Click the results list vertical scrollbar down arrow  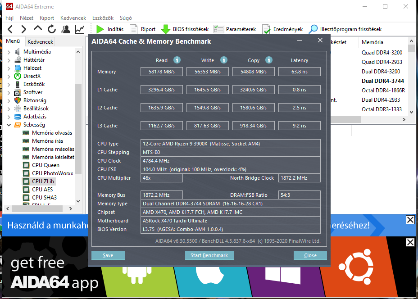click(x=411, y=112)
